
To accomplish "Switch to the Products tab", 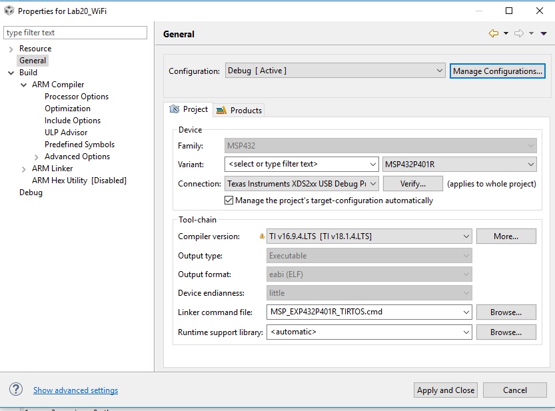I will click(239, 110).
